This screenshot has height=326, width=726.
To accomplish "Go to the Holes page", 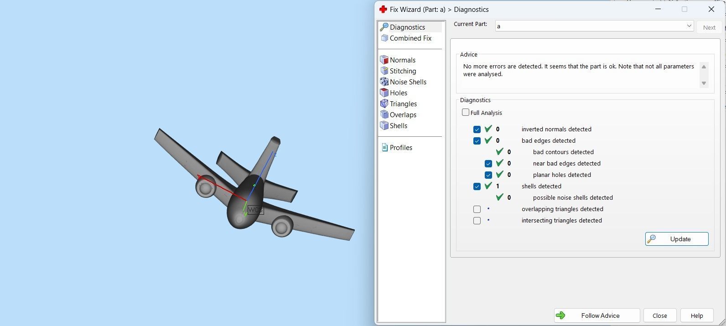I will click(x=399, y=93).
